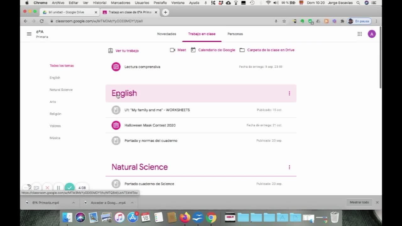Open Carpeta de la clase en Drive
Screen dimensions: 402x226
click(x=271, y=50)
